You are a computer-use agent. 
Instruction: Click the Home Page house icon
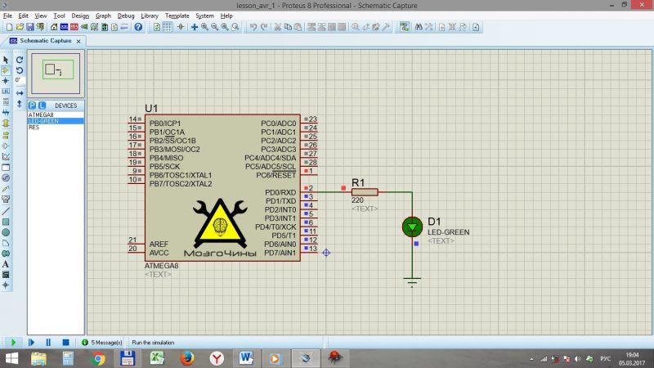54,27
